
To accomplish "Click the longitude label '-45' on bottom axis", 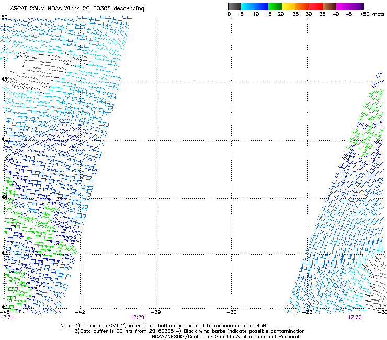I will (5, 312).
